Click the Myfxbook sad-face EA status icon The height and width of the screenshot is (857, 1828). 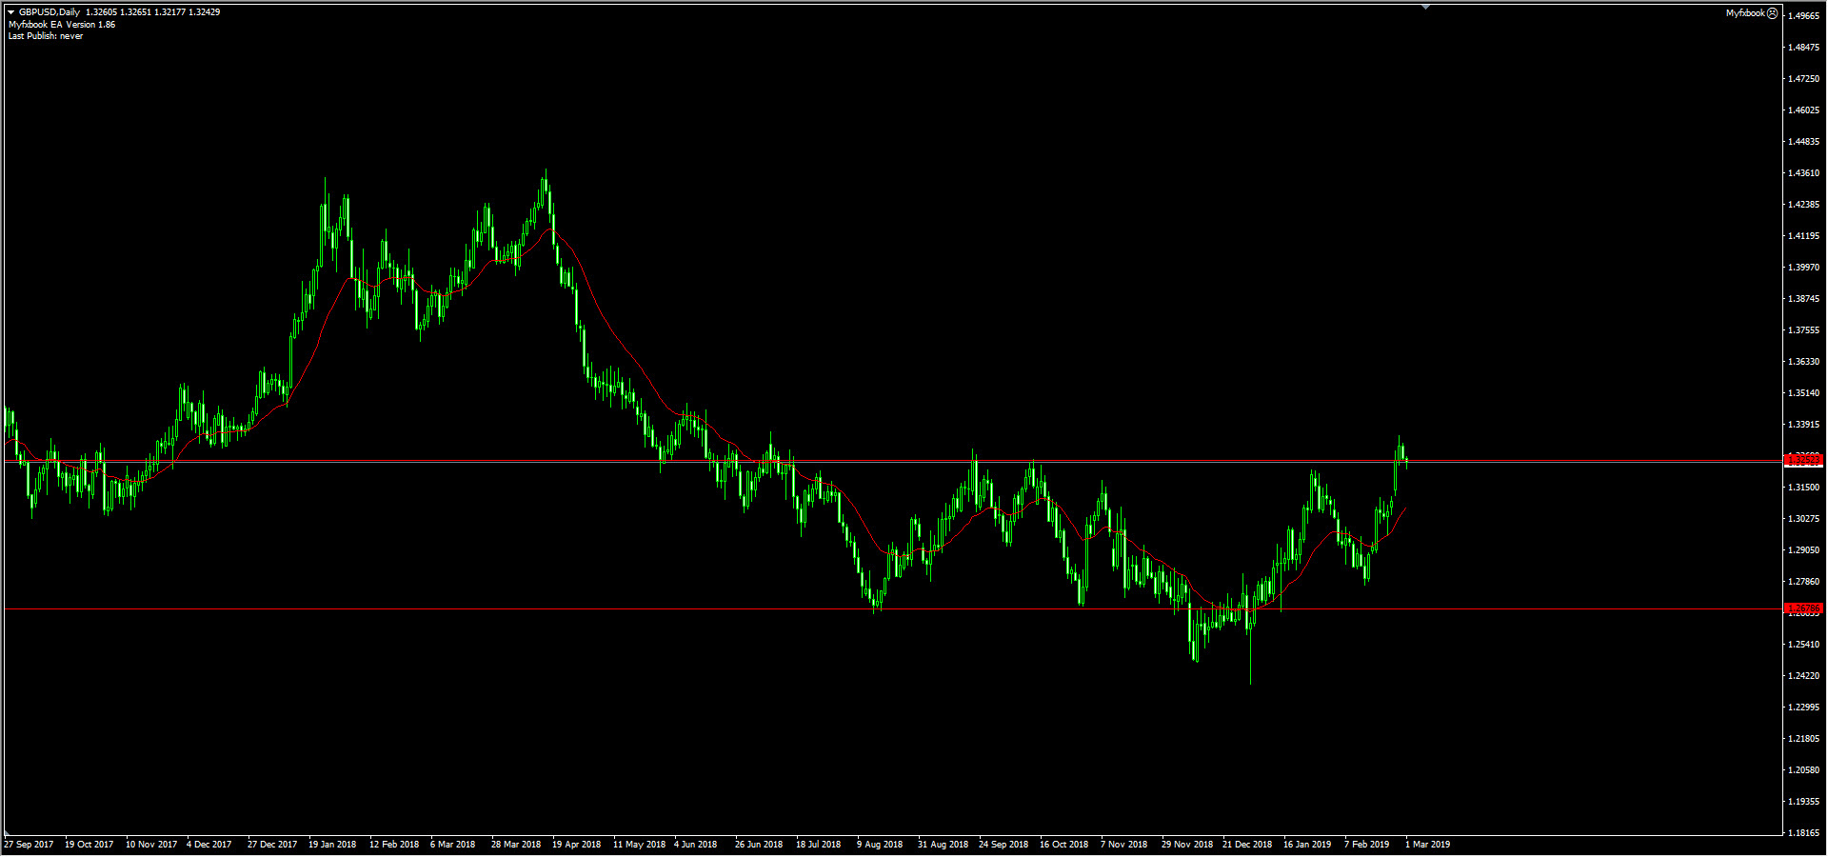pyautogui.click(x=1772, y=13)
